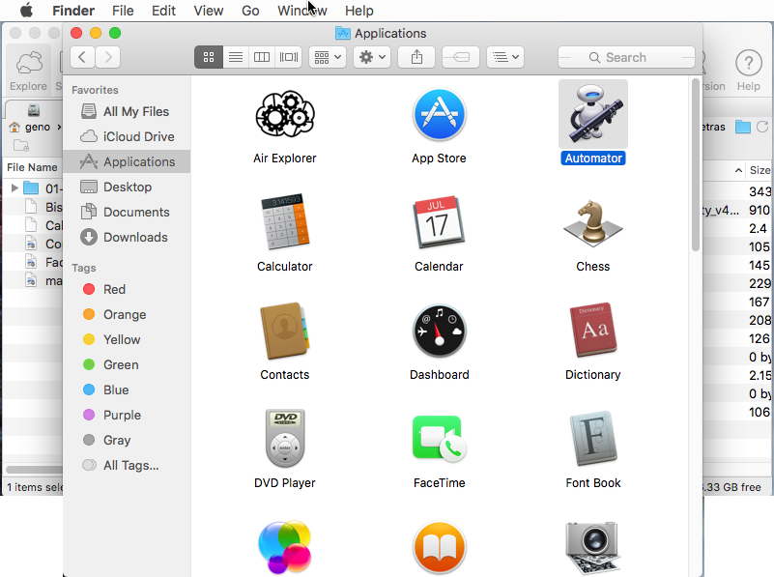Screen dimensions: 774x577
Task: Launch the Calculator app icon
Action: pyautogui.click(x=285, y=221)
